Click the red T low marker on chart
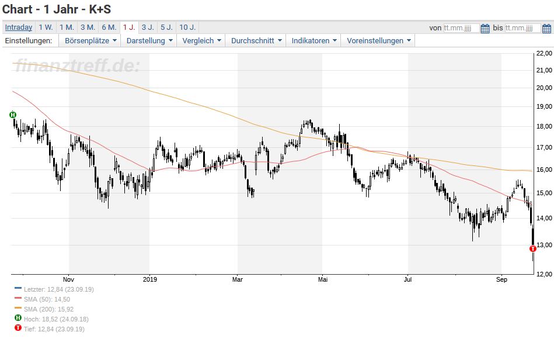Viewport: 554px width, 339px height. tap(533, 249)
